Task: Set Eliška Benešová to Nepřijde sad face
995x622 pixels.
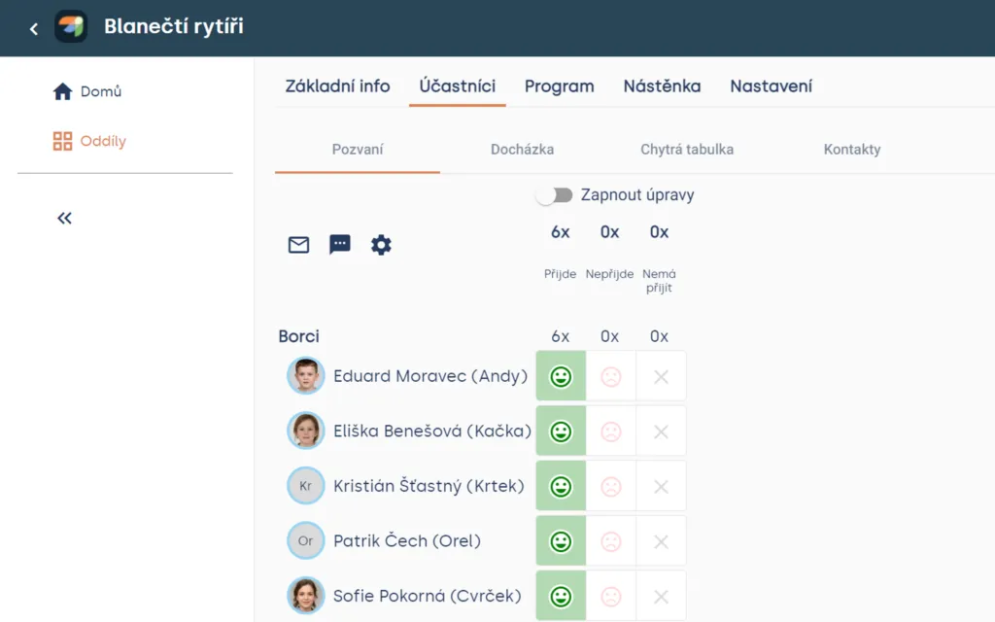Action: point(610,432)
